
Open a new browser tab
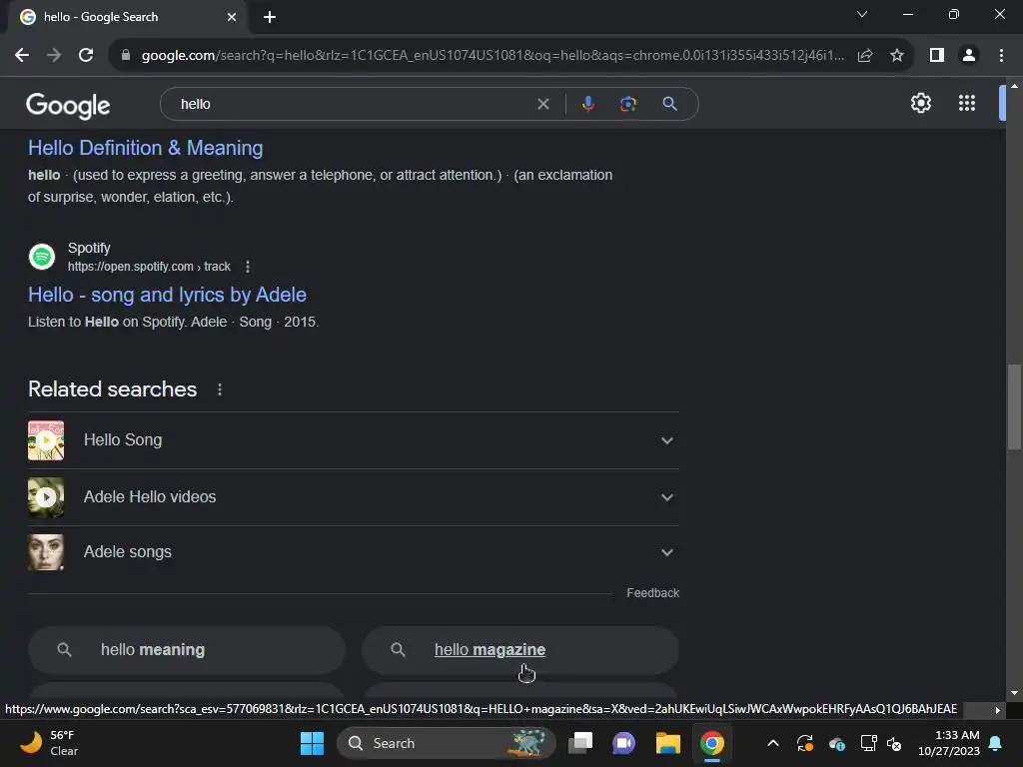tap(270, 17)
